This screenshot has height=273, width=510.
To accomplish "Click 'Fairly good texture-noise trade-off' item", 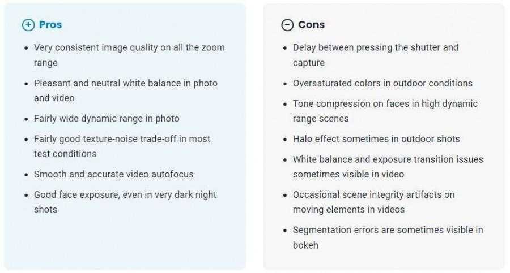I will click(122, 139).
